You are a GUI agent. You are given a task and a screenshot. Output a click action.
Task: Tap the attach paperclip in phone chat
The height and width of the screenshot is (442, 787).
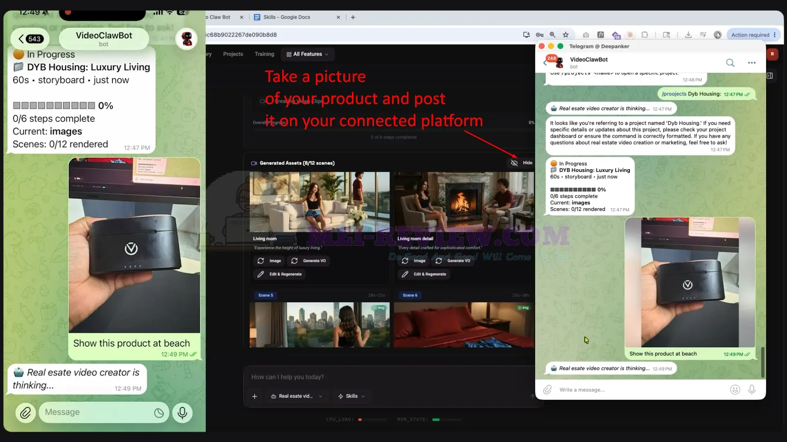pyautogui.click(x=25, y=413)
